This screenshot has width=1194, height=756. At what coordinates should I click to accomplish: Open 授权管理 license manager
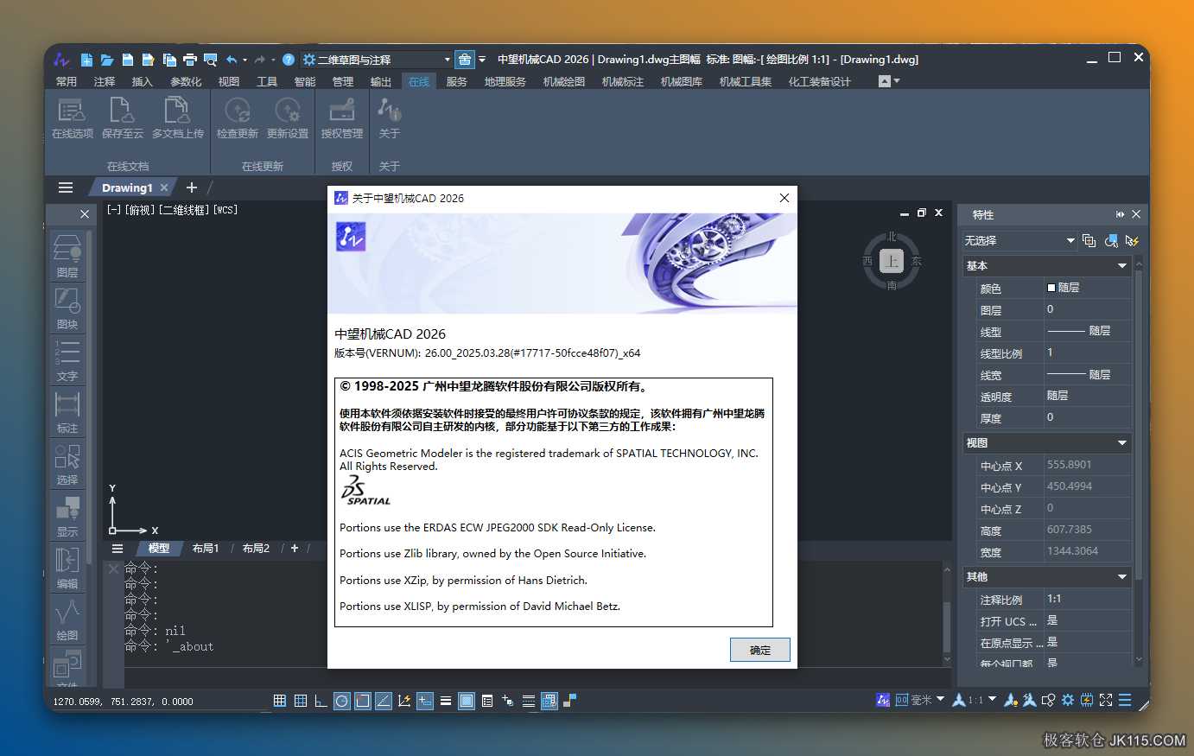pyautogui.click(x=342, y=118)
